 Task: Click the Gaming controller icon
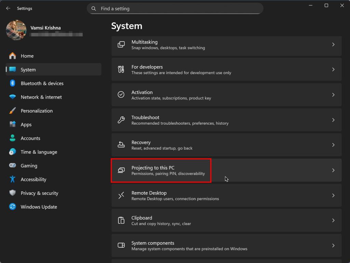13,165
